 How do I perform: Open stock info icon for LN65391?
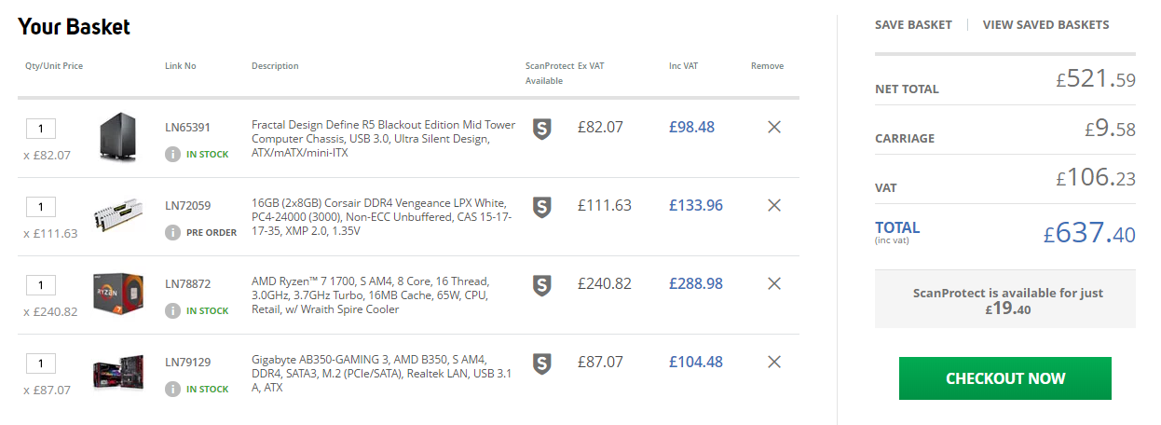coord(172,154)
